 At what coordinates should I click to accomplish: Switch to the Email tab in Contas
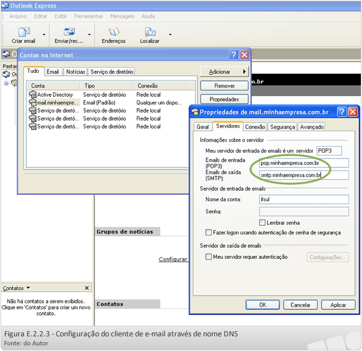pos(53,72)
